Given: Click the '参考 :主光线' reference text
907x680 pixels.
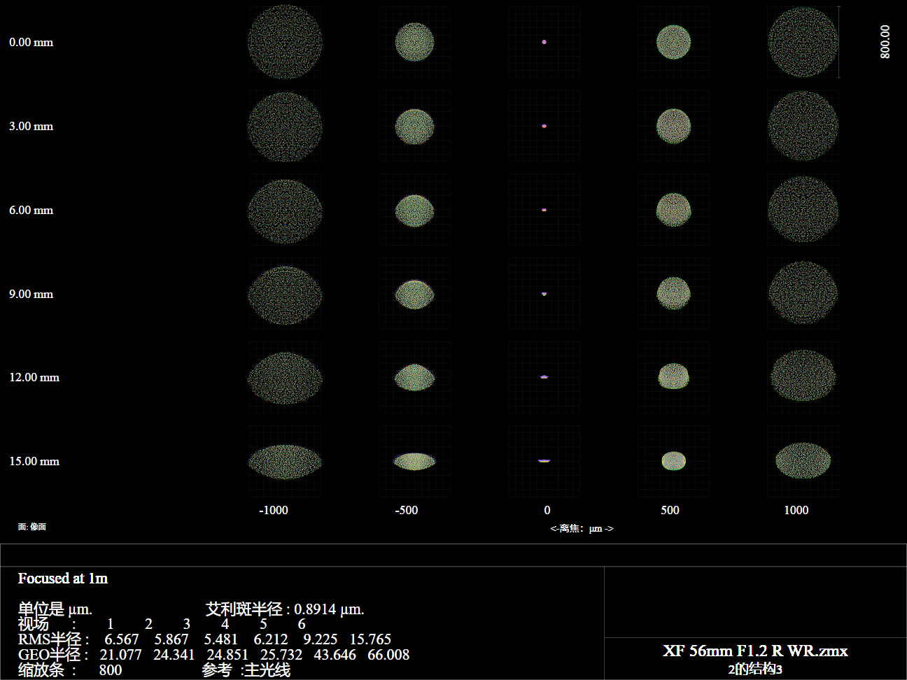Looking at the screenshot, I should coord(246,670).
